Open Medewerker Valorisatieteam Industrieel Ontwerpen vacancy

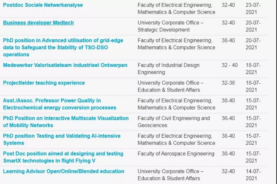(x=65, y=65)
